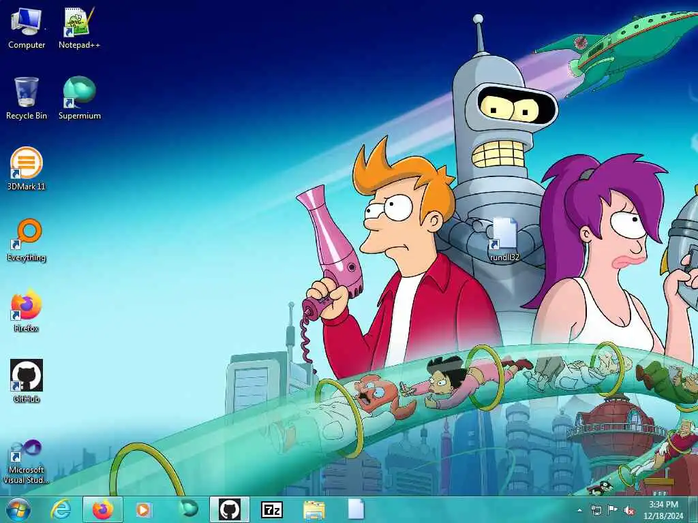The height and width of the screenshot is (523, 698).
Task: Select the Supermium desktop shortcut
Action: point(79,99)
